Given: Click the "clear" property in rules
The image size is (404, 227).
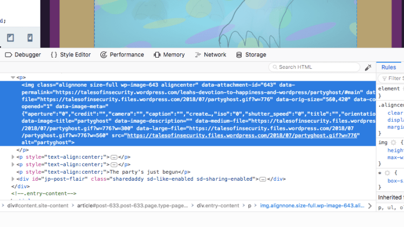Looking at the screenshot, I should [395, 113].
